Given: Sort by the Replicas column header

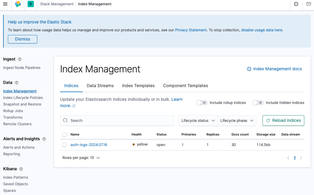Looking at the screenshot, I should pyautogui.click(x=213, y=134).
